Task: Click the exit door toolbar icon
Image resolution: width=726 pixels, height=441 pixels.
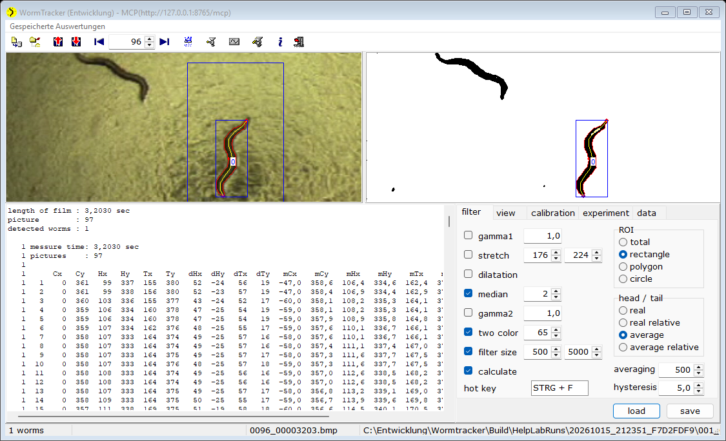Action: coord(299,42)
